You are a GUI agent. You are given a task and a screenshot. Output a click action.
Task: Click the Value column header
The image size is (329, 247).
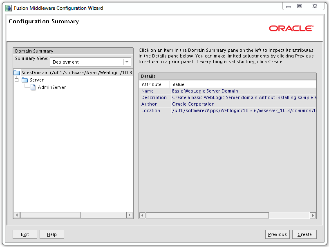click(x=243, y=84)
